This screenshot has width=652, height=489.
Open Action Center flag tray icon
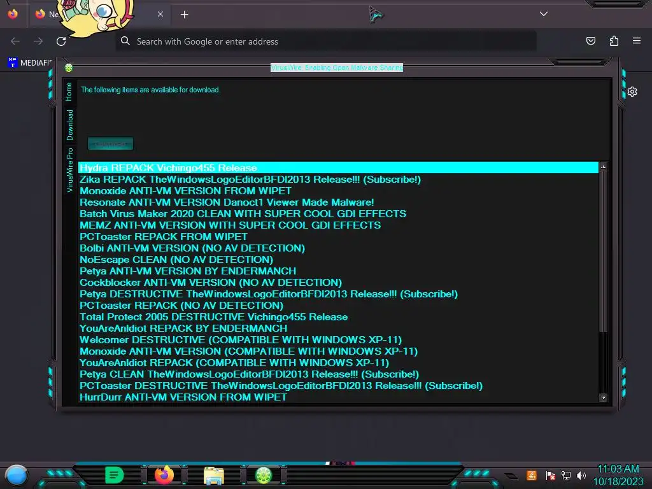550,475
